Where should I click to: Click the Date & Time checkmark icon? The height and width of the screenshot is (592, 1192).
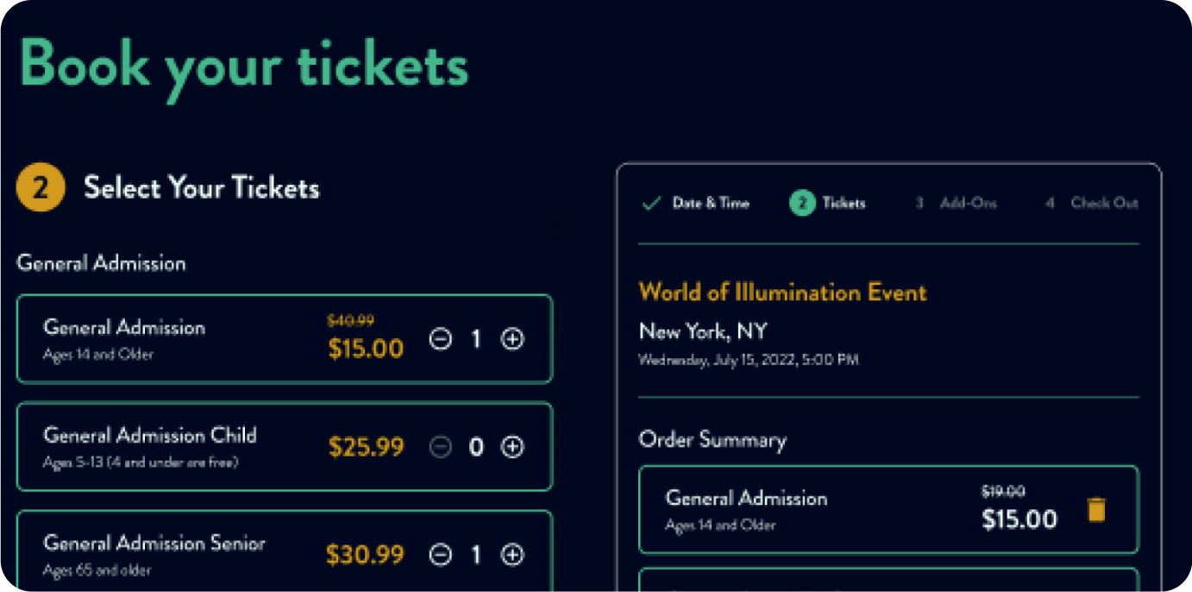[652, 204]
